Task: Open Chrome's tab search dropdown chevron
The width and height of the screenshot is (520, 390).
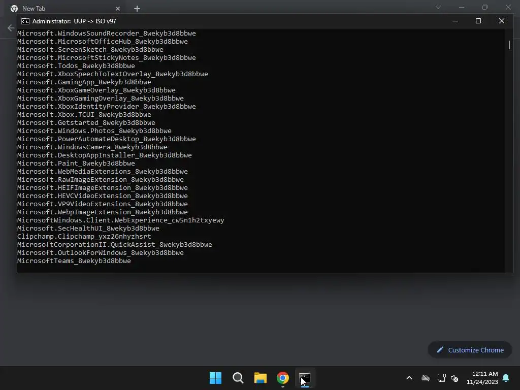Action: click(x=438, y=7)
